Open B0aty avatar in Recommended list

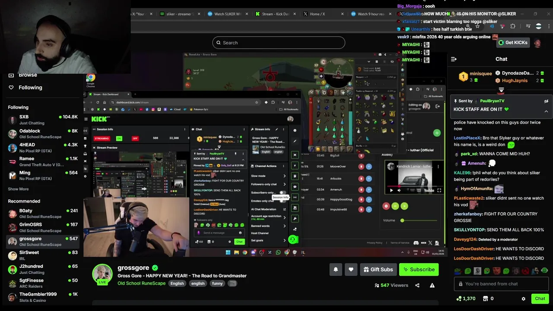point(13,213)
